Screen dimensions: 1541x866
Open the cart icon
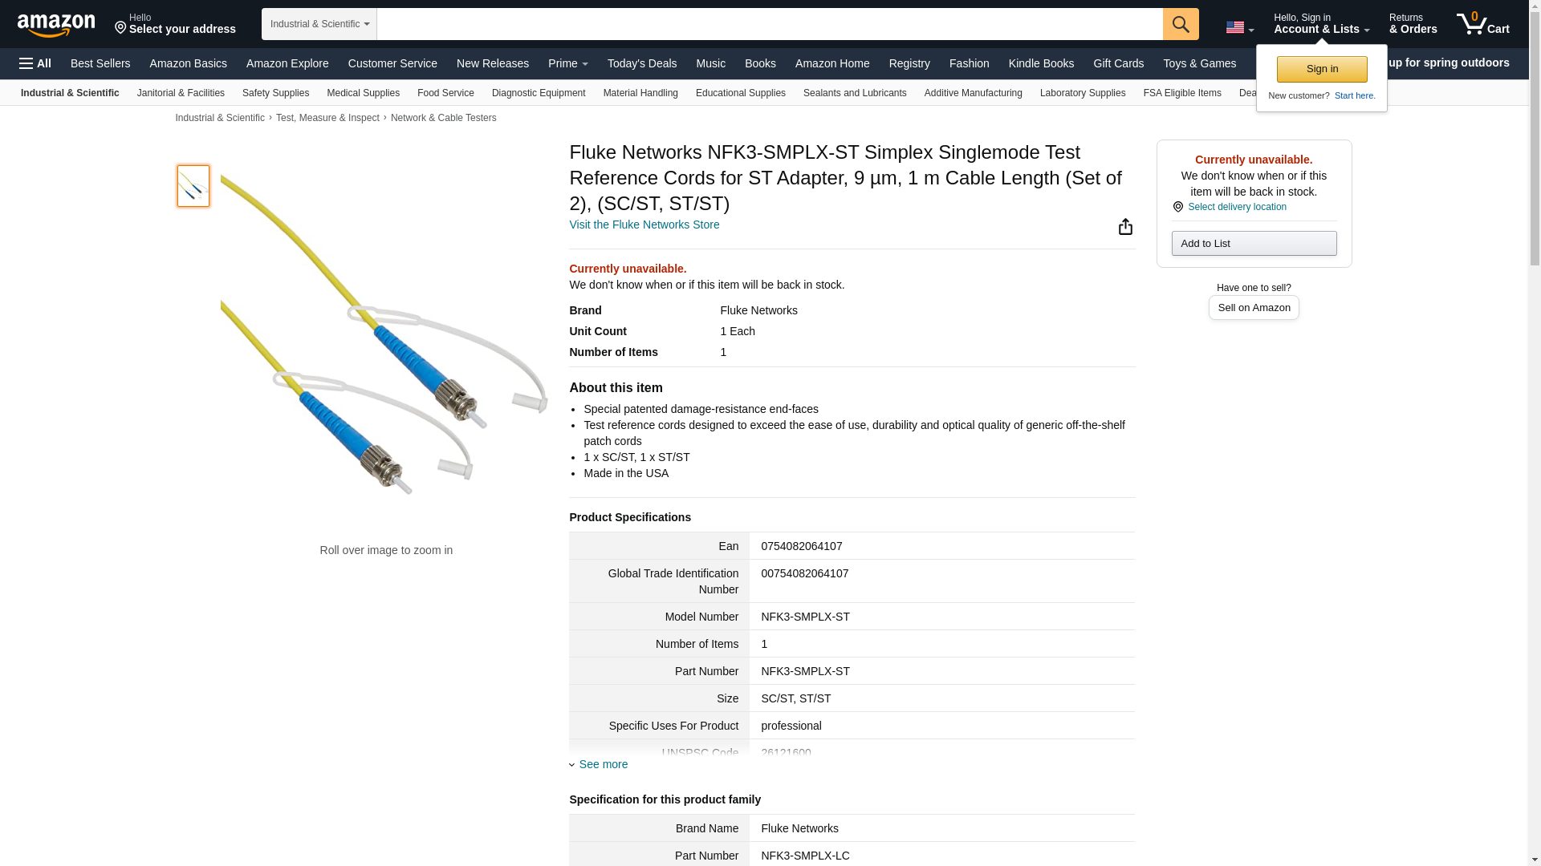coord(1482,24)
